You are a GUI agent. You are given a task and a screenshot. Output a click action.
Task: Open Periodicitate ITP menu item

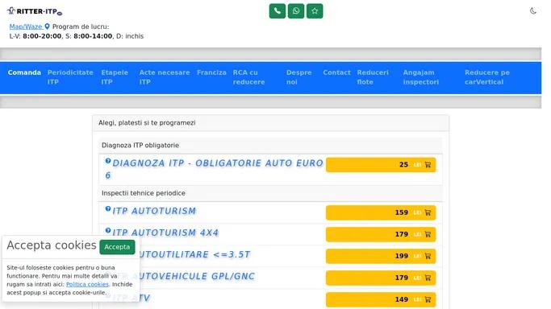pyautogui.click(x=70, y=77)
